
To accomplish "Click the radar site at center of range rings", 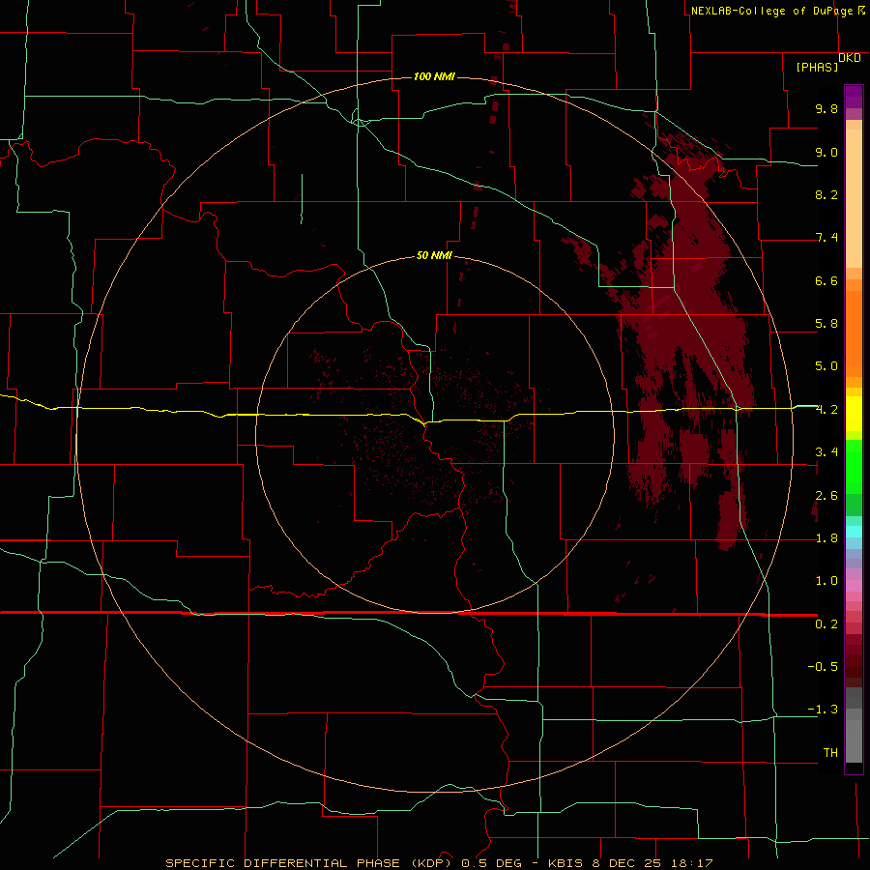I will coord(434,434).
